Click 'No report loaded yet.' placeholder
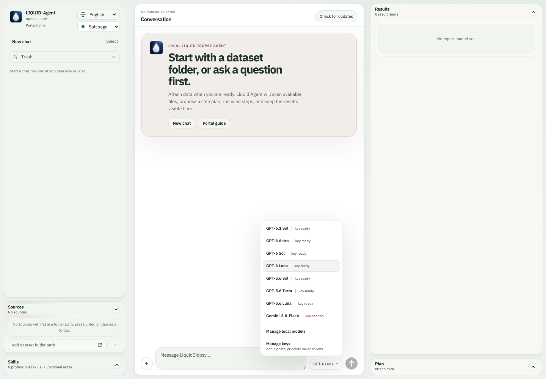 tap(457, 39)
